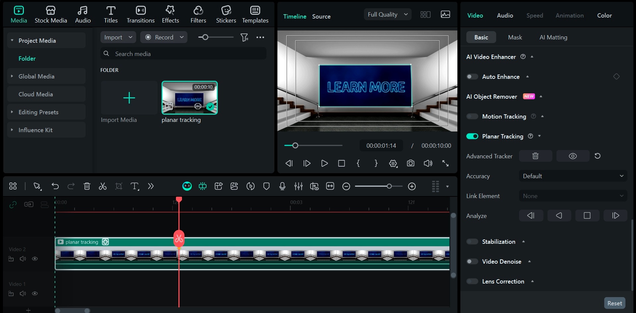Turn on Auto Enhance
This screenshot has width=636, height=313.
pyautogui.click(x=472, y=77)
